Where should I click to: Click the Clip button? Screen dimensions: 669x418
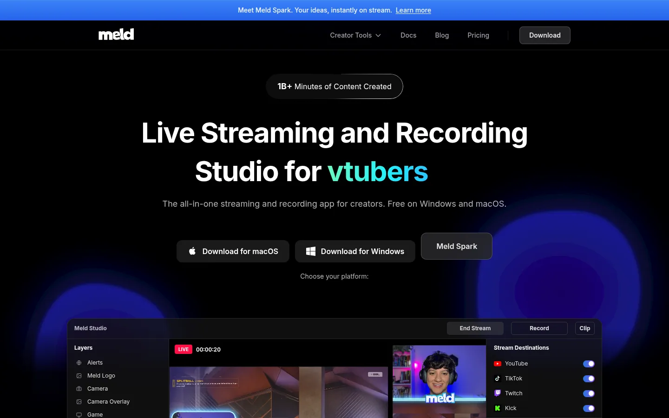[584, 328]
